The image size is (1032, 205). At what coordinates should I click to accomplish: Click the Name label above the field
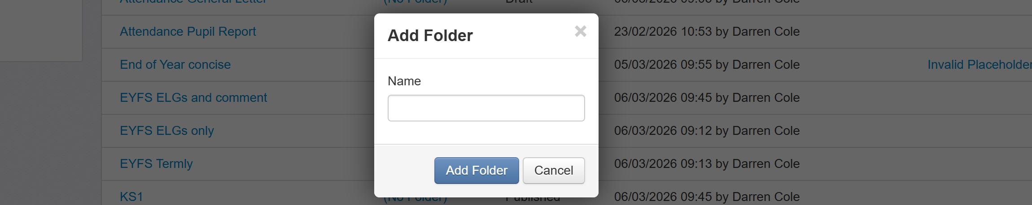point(404,81)
